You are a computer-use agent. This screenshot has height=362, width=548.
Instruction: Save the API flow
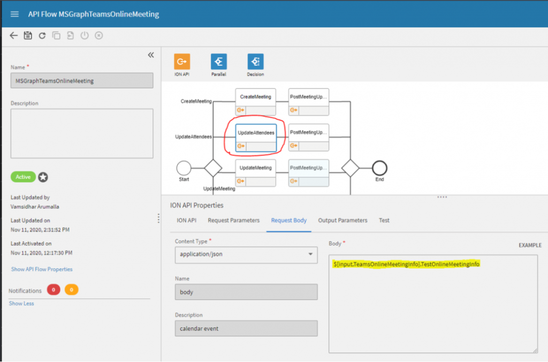(x=28, y=36)
